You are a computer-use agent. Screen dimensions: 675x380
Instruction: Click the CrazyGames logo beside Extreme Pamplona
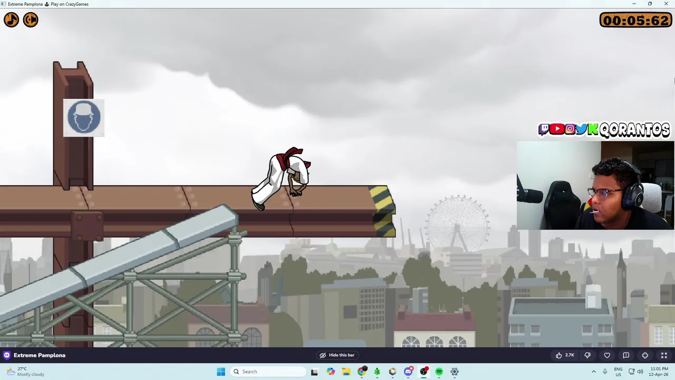pos(7,355)
